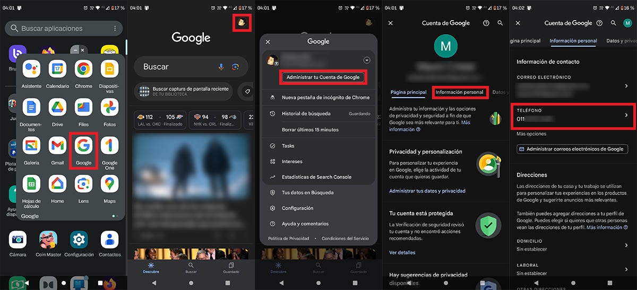Tap the help icon in Cuenta de Google

tap(486, 23)
